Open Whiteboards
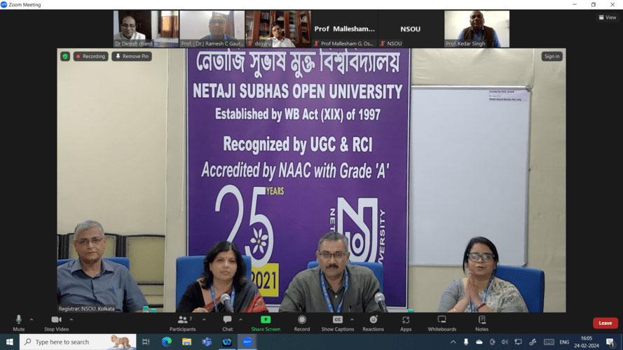The width and height of the screenshot is (623, 350). point(441,323)
